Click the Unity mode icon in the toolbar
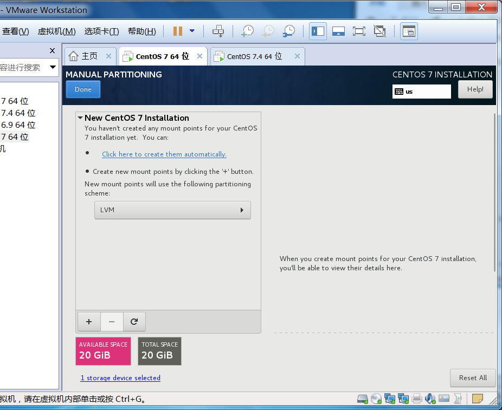502x410 pixels. (x=379, y=31)
